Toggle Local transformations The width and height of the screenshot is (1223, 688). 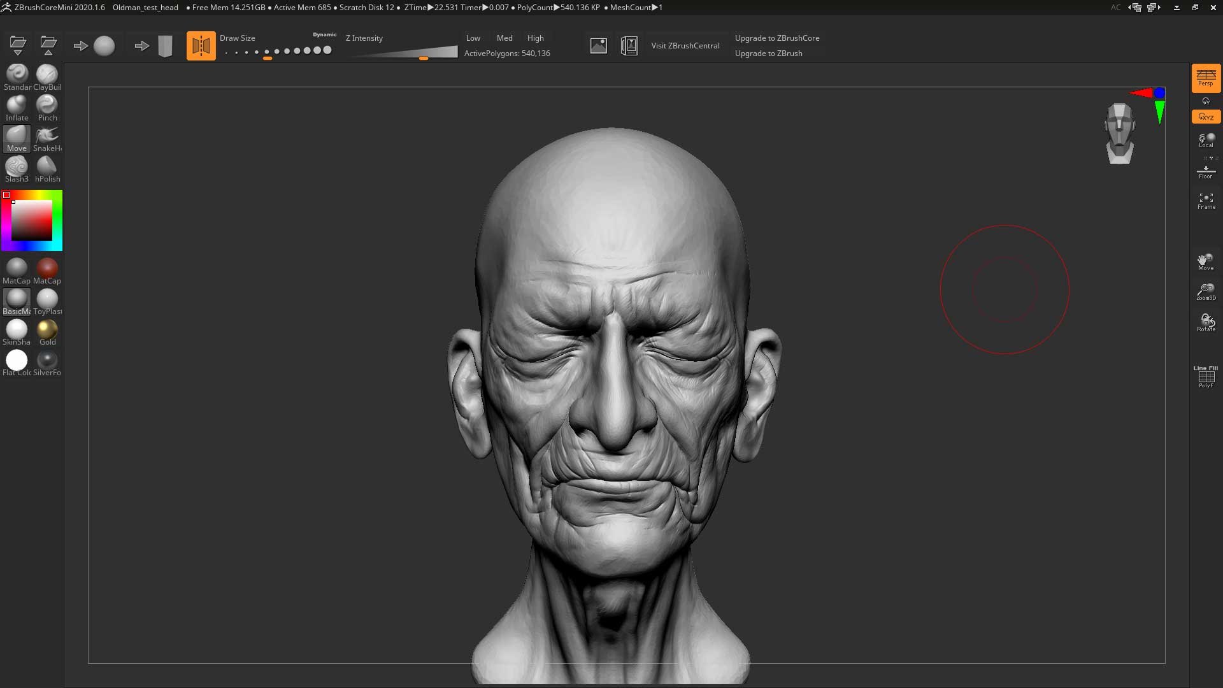[1206, 140]
